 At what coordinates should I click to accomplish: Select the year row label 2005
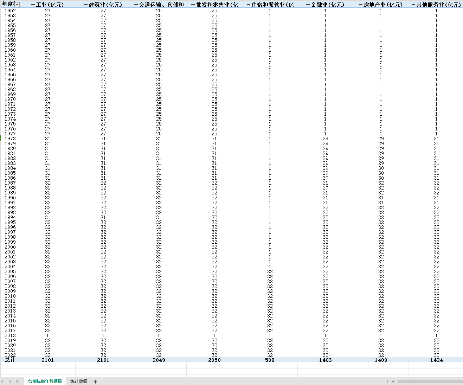tap(10, 271)
